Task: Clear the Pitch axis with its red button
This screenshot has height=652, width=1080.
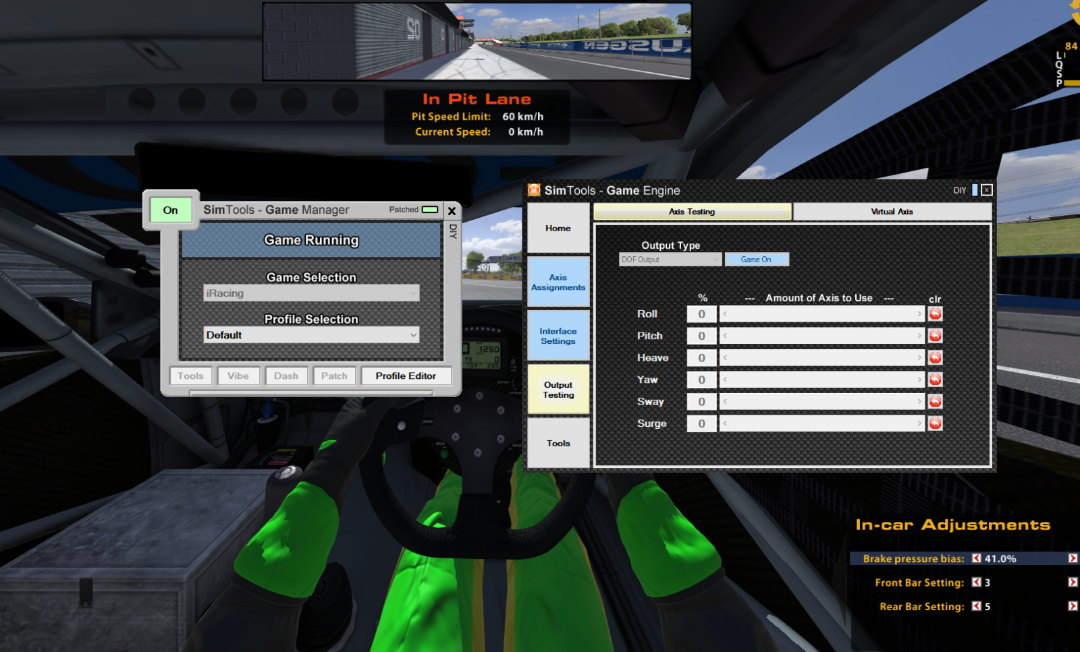Action: tap(935, 336)
